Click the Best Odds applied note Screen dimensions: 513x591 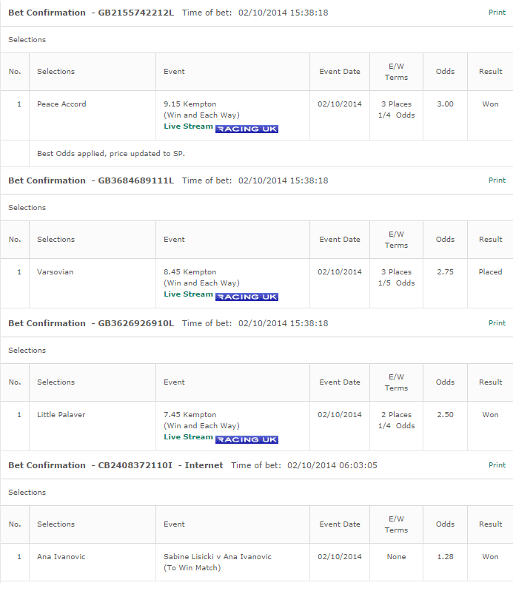click(x=111, y=154)
